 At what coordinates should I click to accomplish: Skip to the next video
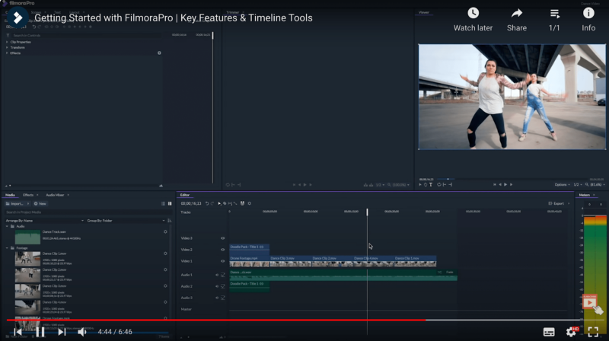click(62, 332)
